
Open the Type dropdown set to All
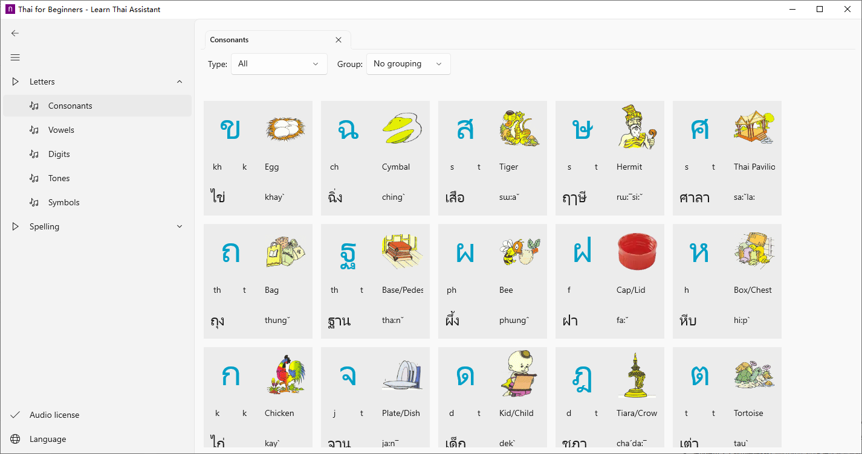[279, 64]
